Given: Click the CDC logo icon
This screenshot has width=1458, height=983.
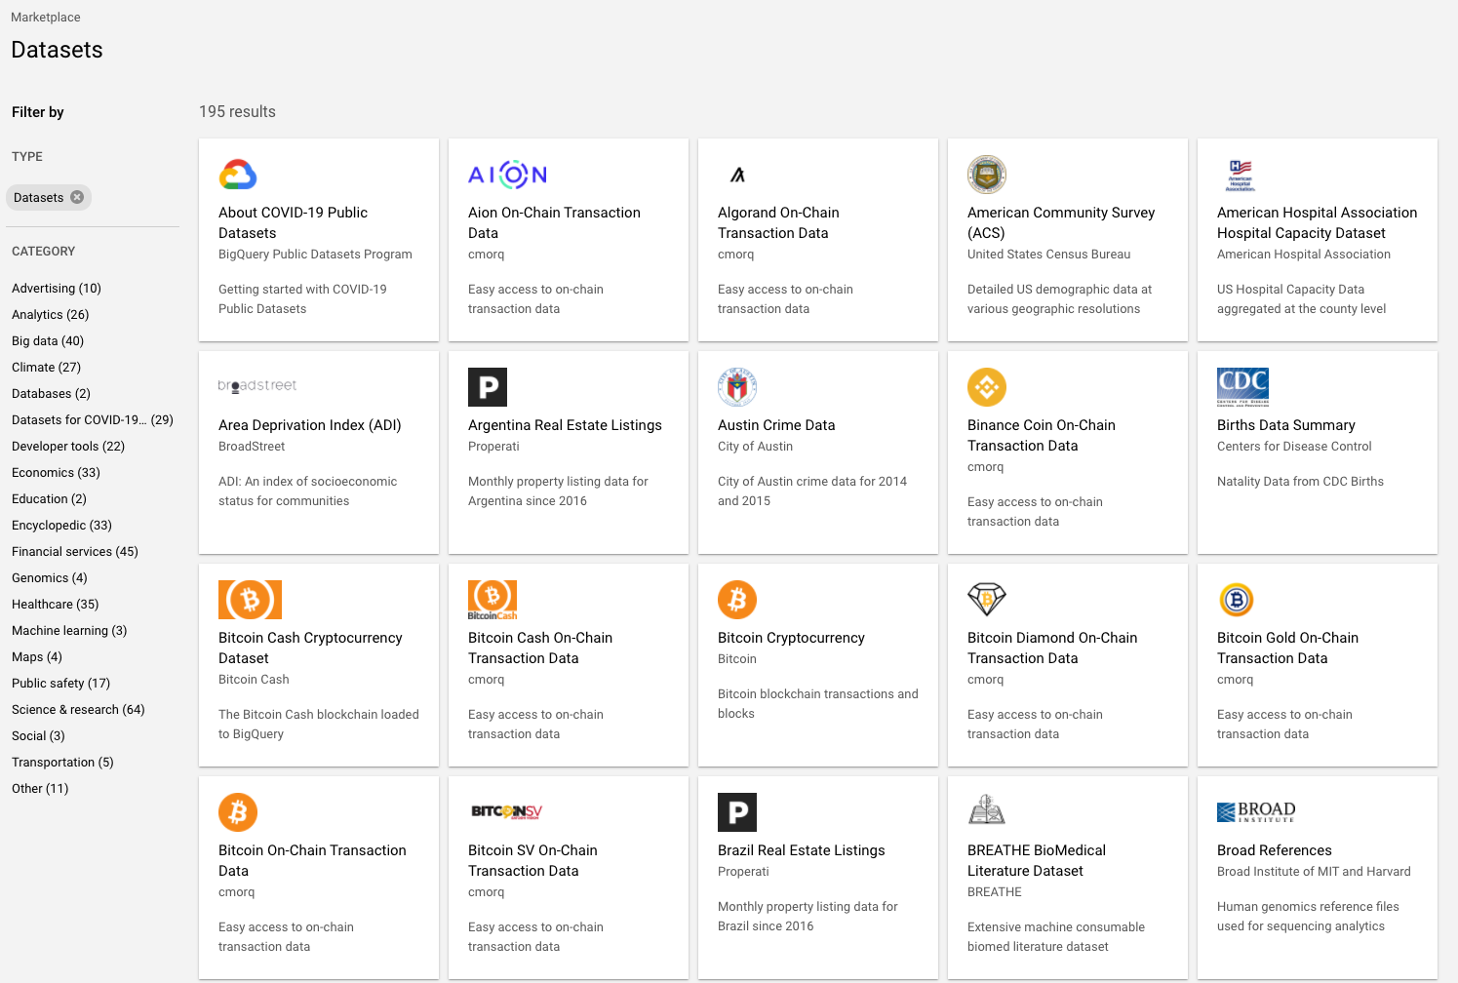Looking at the screenshot, I should [x=1242, y=387].
